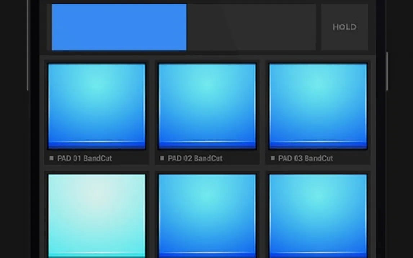
Task: Click the small square icon beside PAD 02
Action: [162, 158]
